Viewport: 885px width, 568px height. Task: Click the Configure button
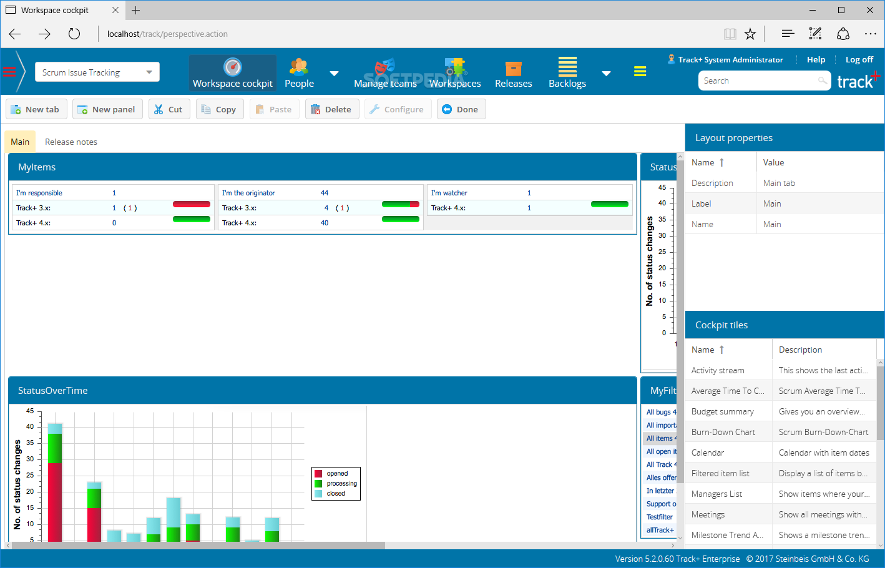(398, 109)
